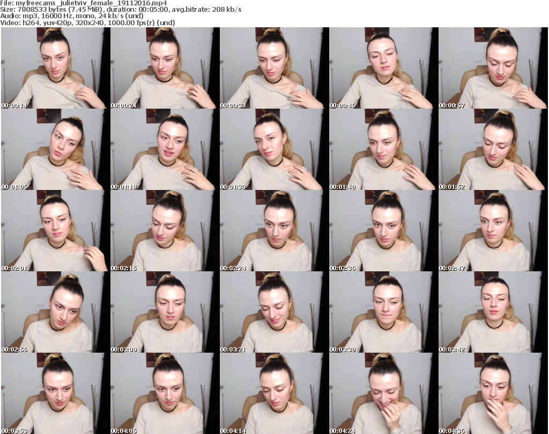Image resolution: width=549 pixels, height=434 pixels.
Task: Choose the thumbnail stamped 00:04:24
Action: coord(383,393)
